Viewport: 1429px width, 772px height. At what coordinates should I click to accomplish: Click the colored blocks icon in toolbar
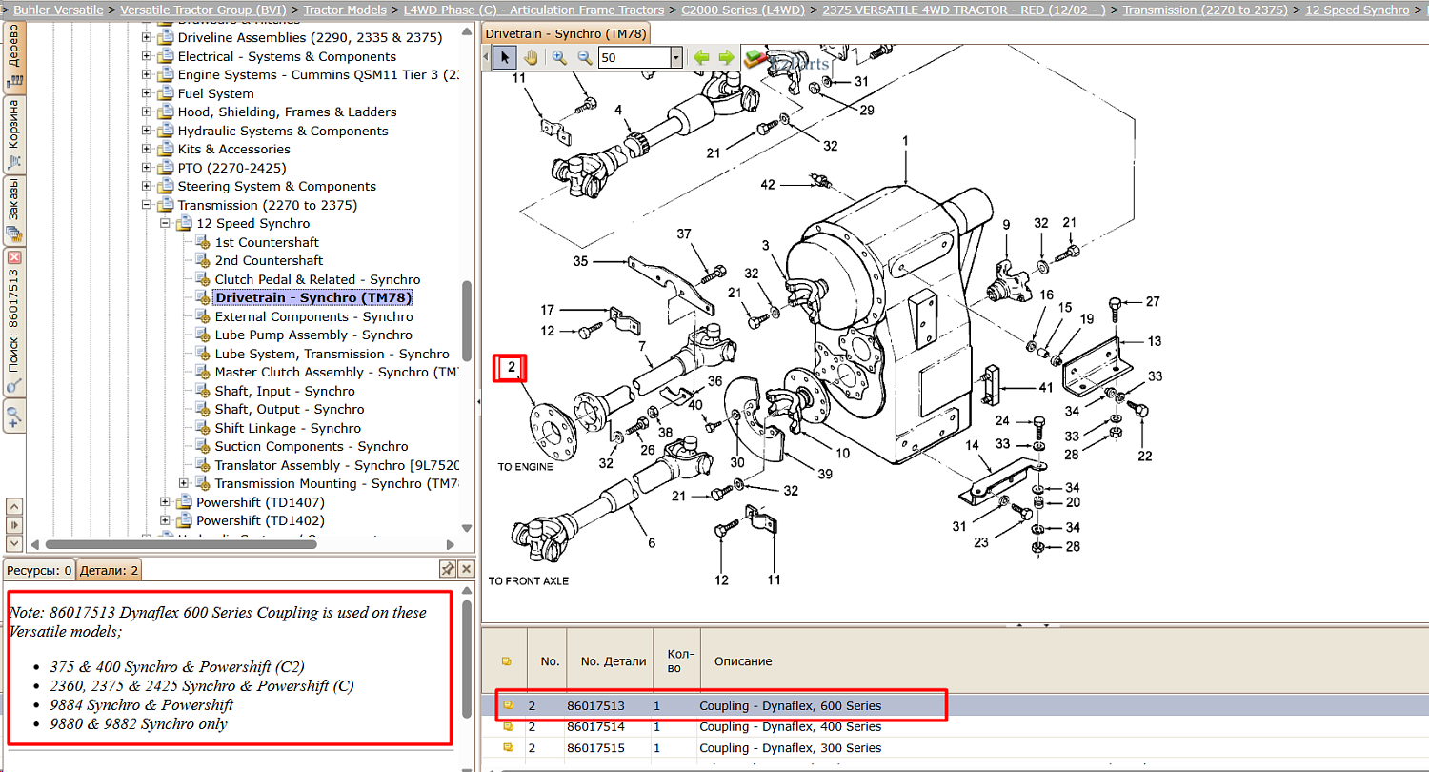755,58
